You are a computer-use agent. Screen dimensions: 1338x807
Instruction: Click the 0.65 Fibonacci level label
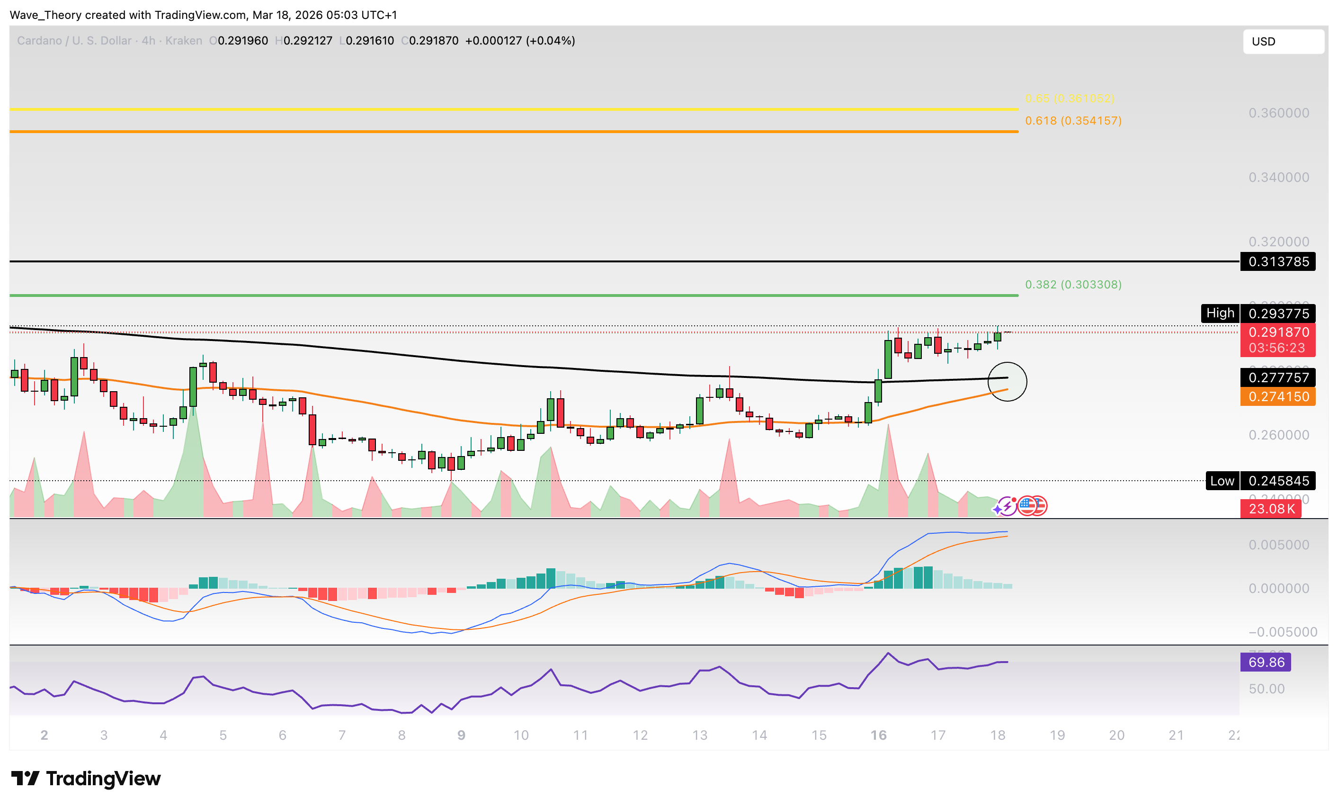point(1071,99)
